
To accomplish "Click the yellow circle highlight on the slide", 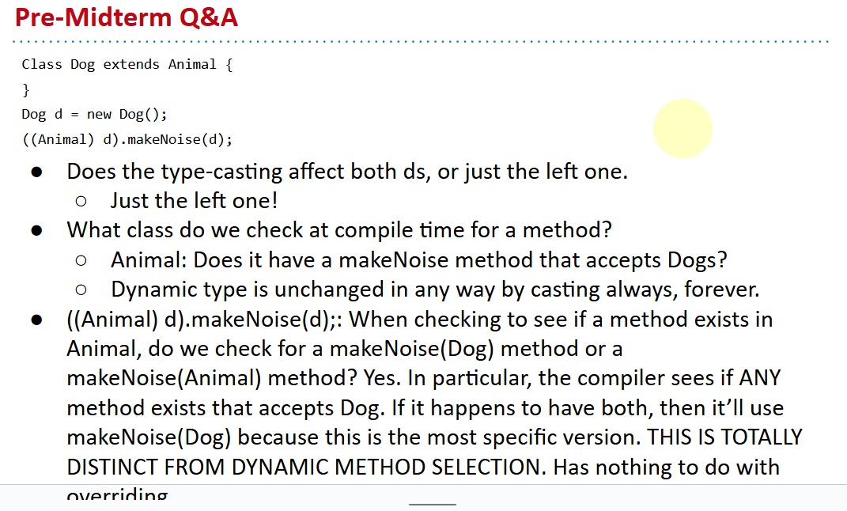I will tap(683, 128).
